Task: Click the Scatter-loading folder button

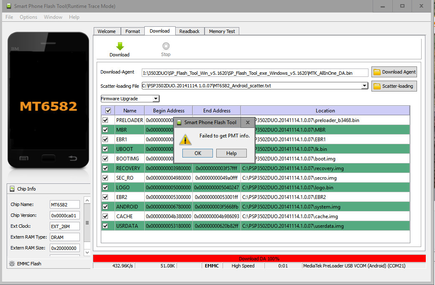Action: tap(394, 86)
